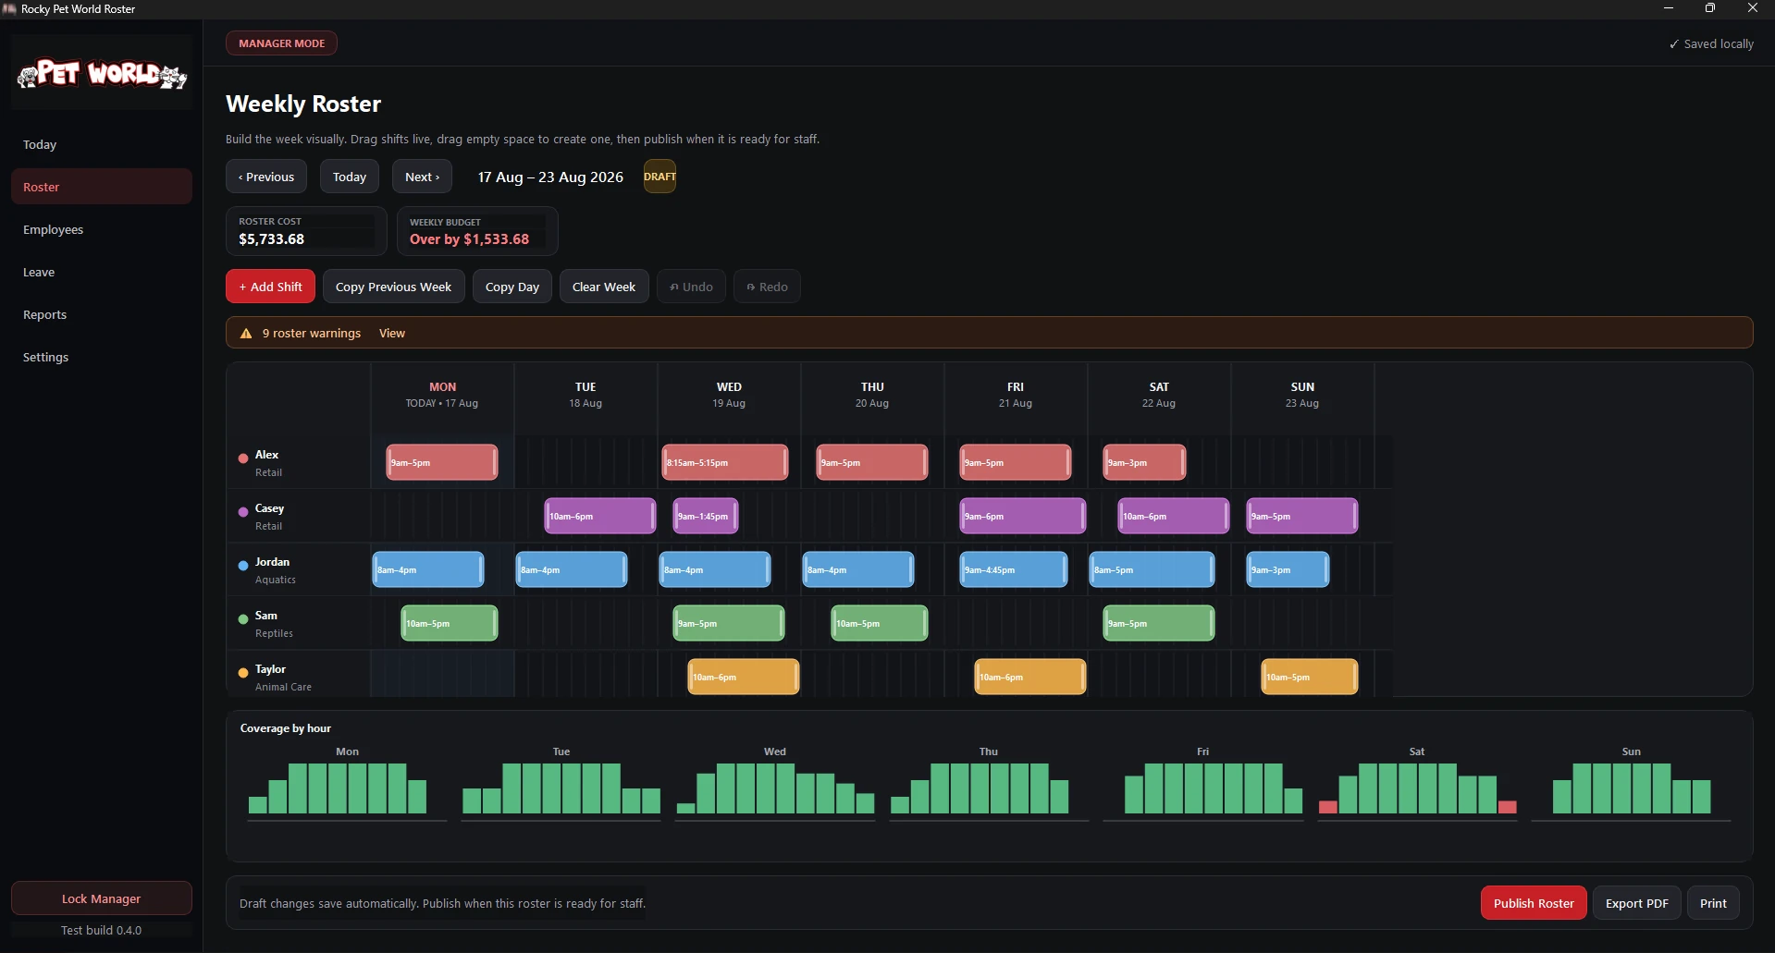This screenshot has width=1775, height=953.
Task: Click Alex's red color dot
Action: coord(243,458)
